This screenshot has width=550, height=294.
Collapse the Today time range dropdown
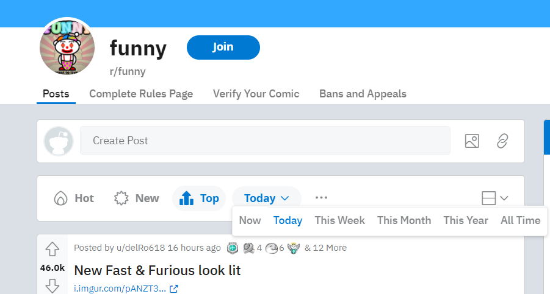click(x=266, y=198)
